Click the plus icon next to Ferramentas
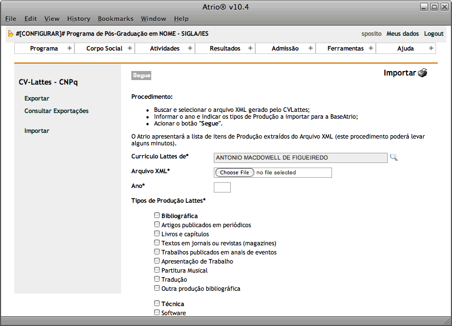Viewport: 452px width, 326px height. [x=371, y=48]
